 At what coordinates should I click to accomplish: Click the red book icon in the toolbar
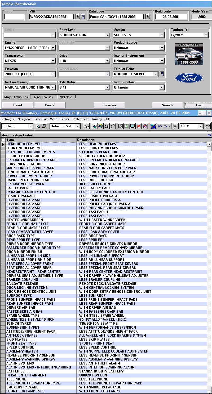click(145, 126)
